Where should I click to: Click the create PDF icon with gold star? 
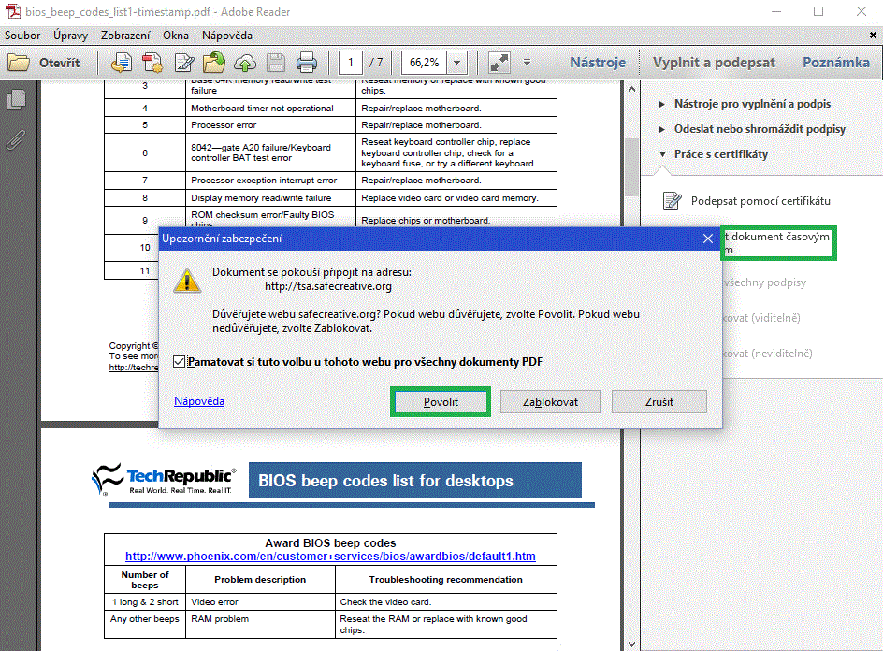point(152,63)
